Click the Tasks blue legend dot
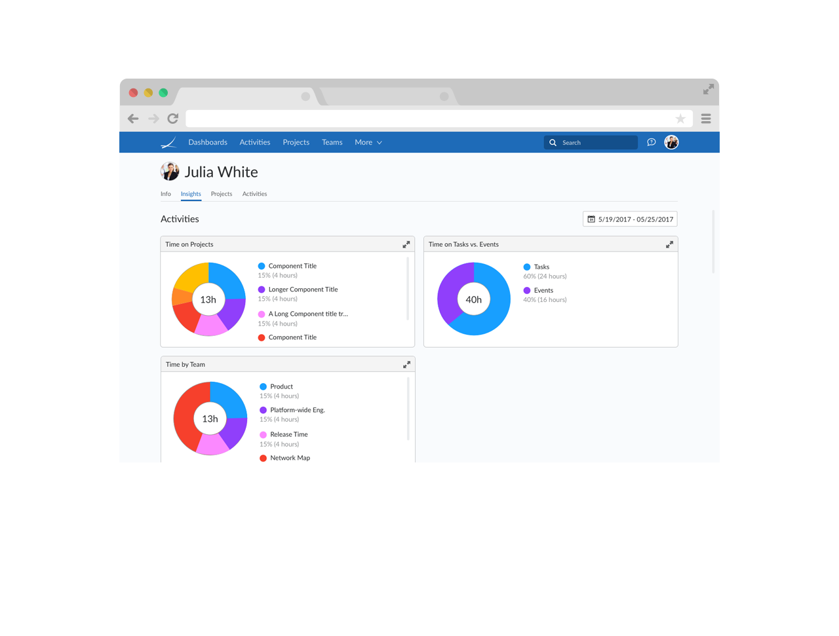 [x=527, y=267]
